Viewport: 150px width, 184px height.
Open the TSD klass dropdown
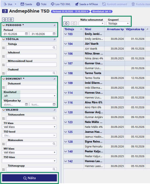29,161
